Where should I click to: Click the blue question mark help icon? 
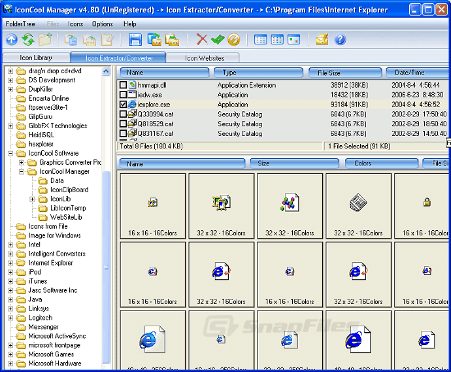click(340, 39)
